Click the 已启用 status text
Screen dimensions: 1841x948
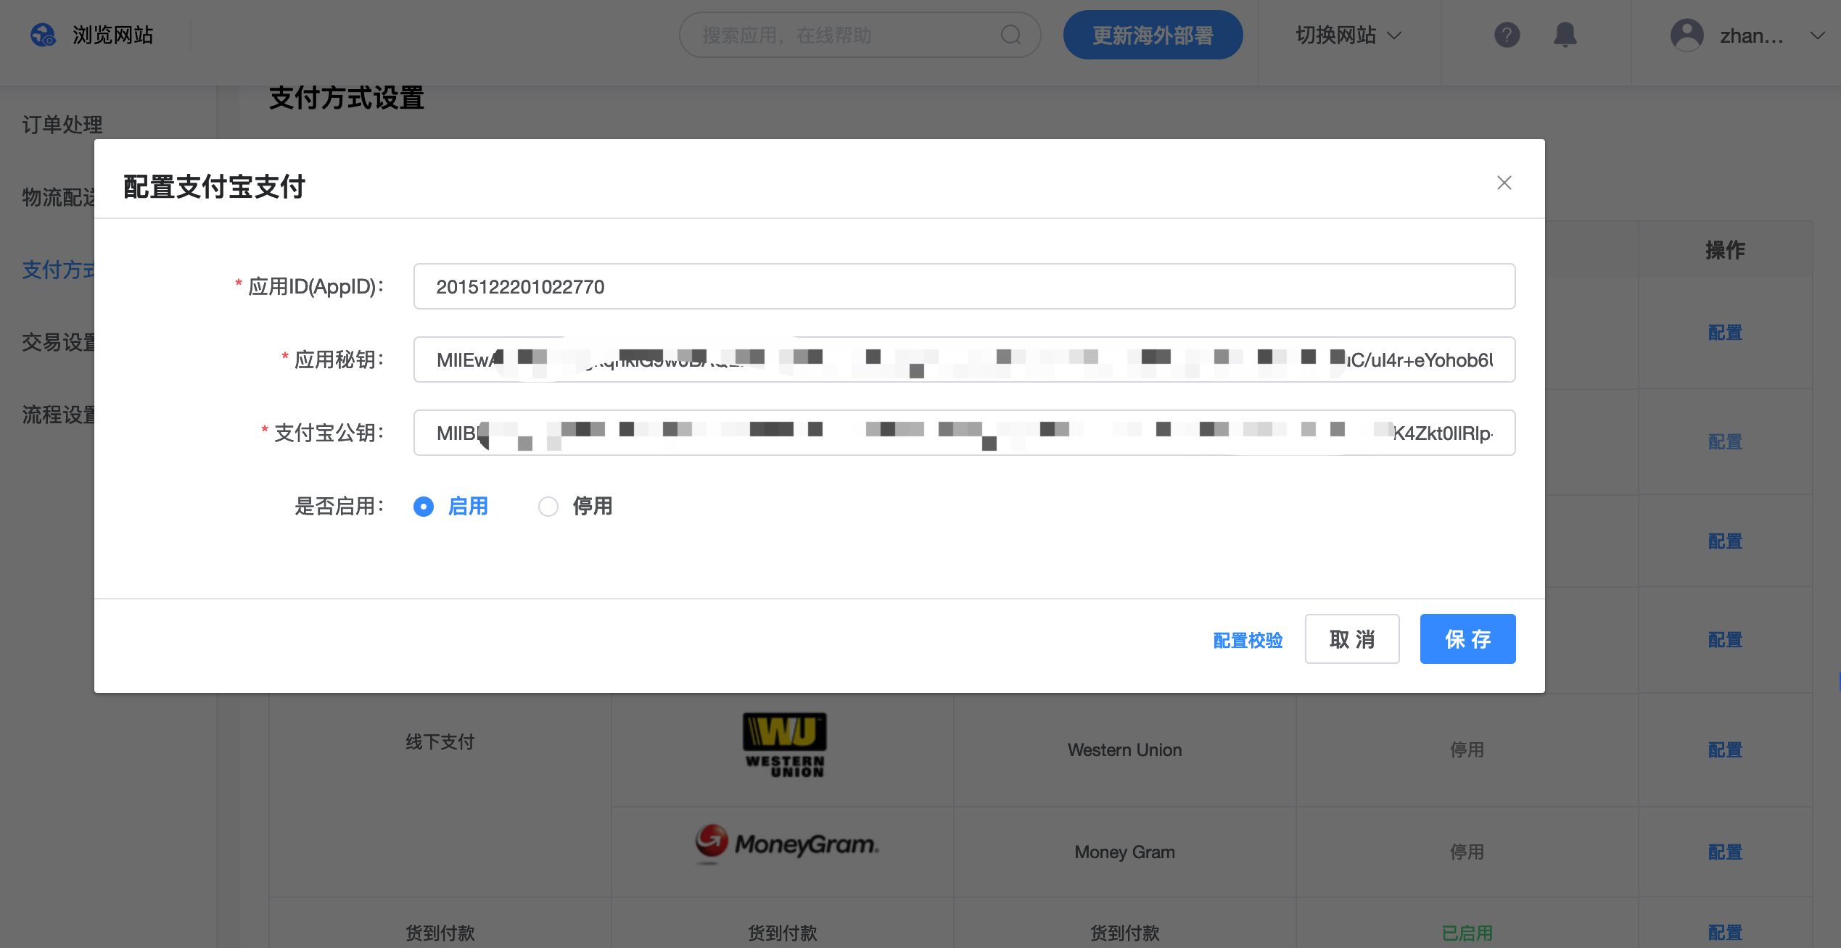[1467, 932]
